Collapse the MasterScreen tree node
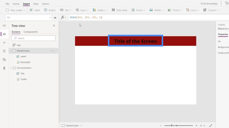Image resolution: width=229 pixels, height=128 pixels. point(11,51)
